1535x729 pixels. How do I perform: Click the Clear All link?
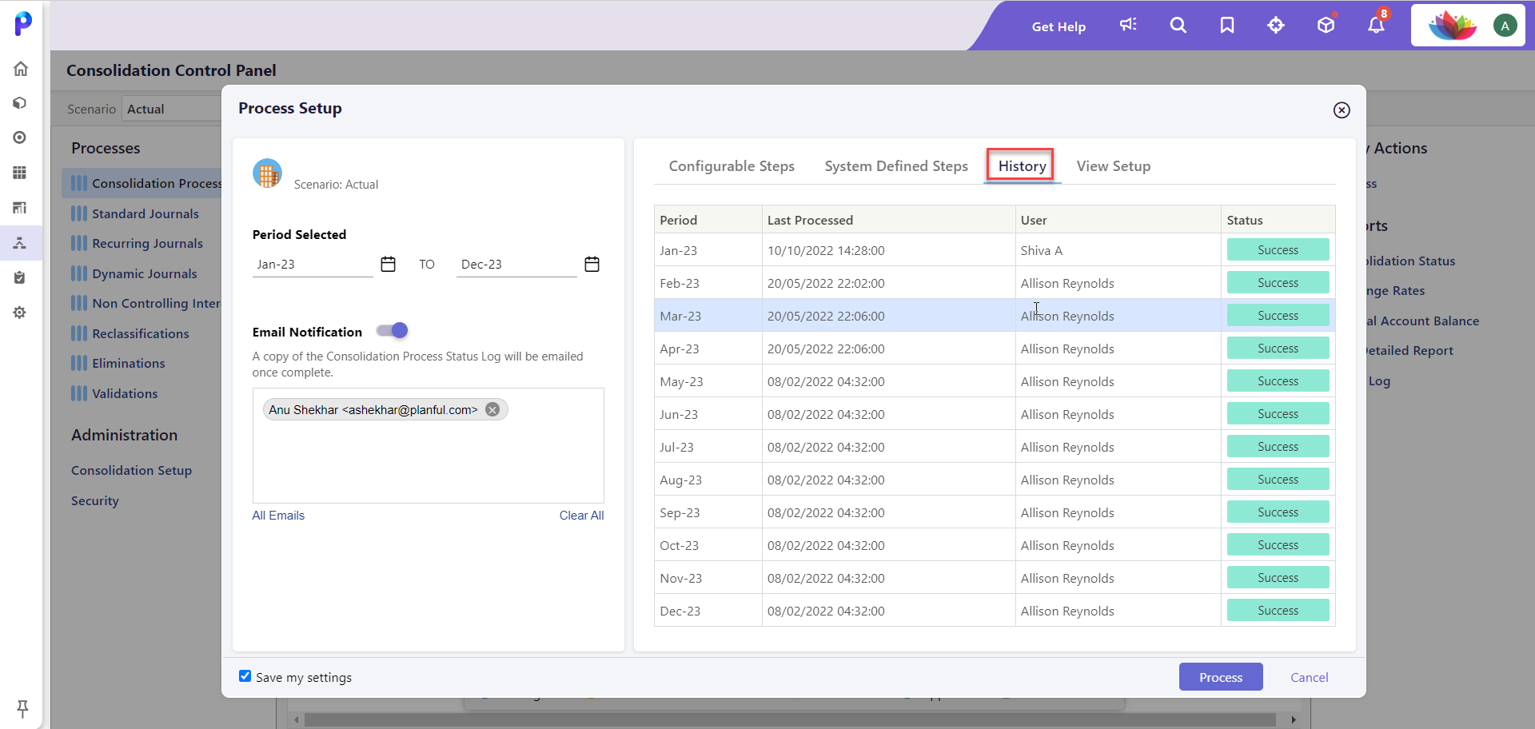tap(581, 516)
